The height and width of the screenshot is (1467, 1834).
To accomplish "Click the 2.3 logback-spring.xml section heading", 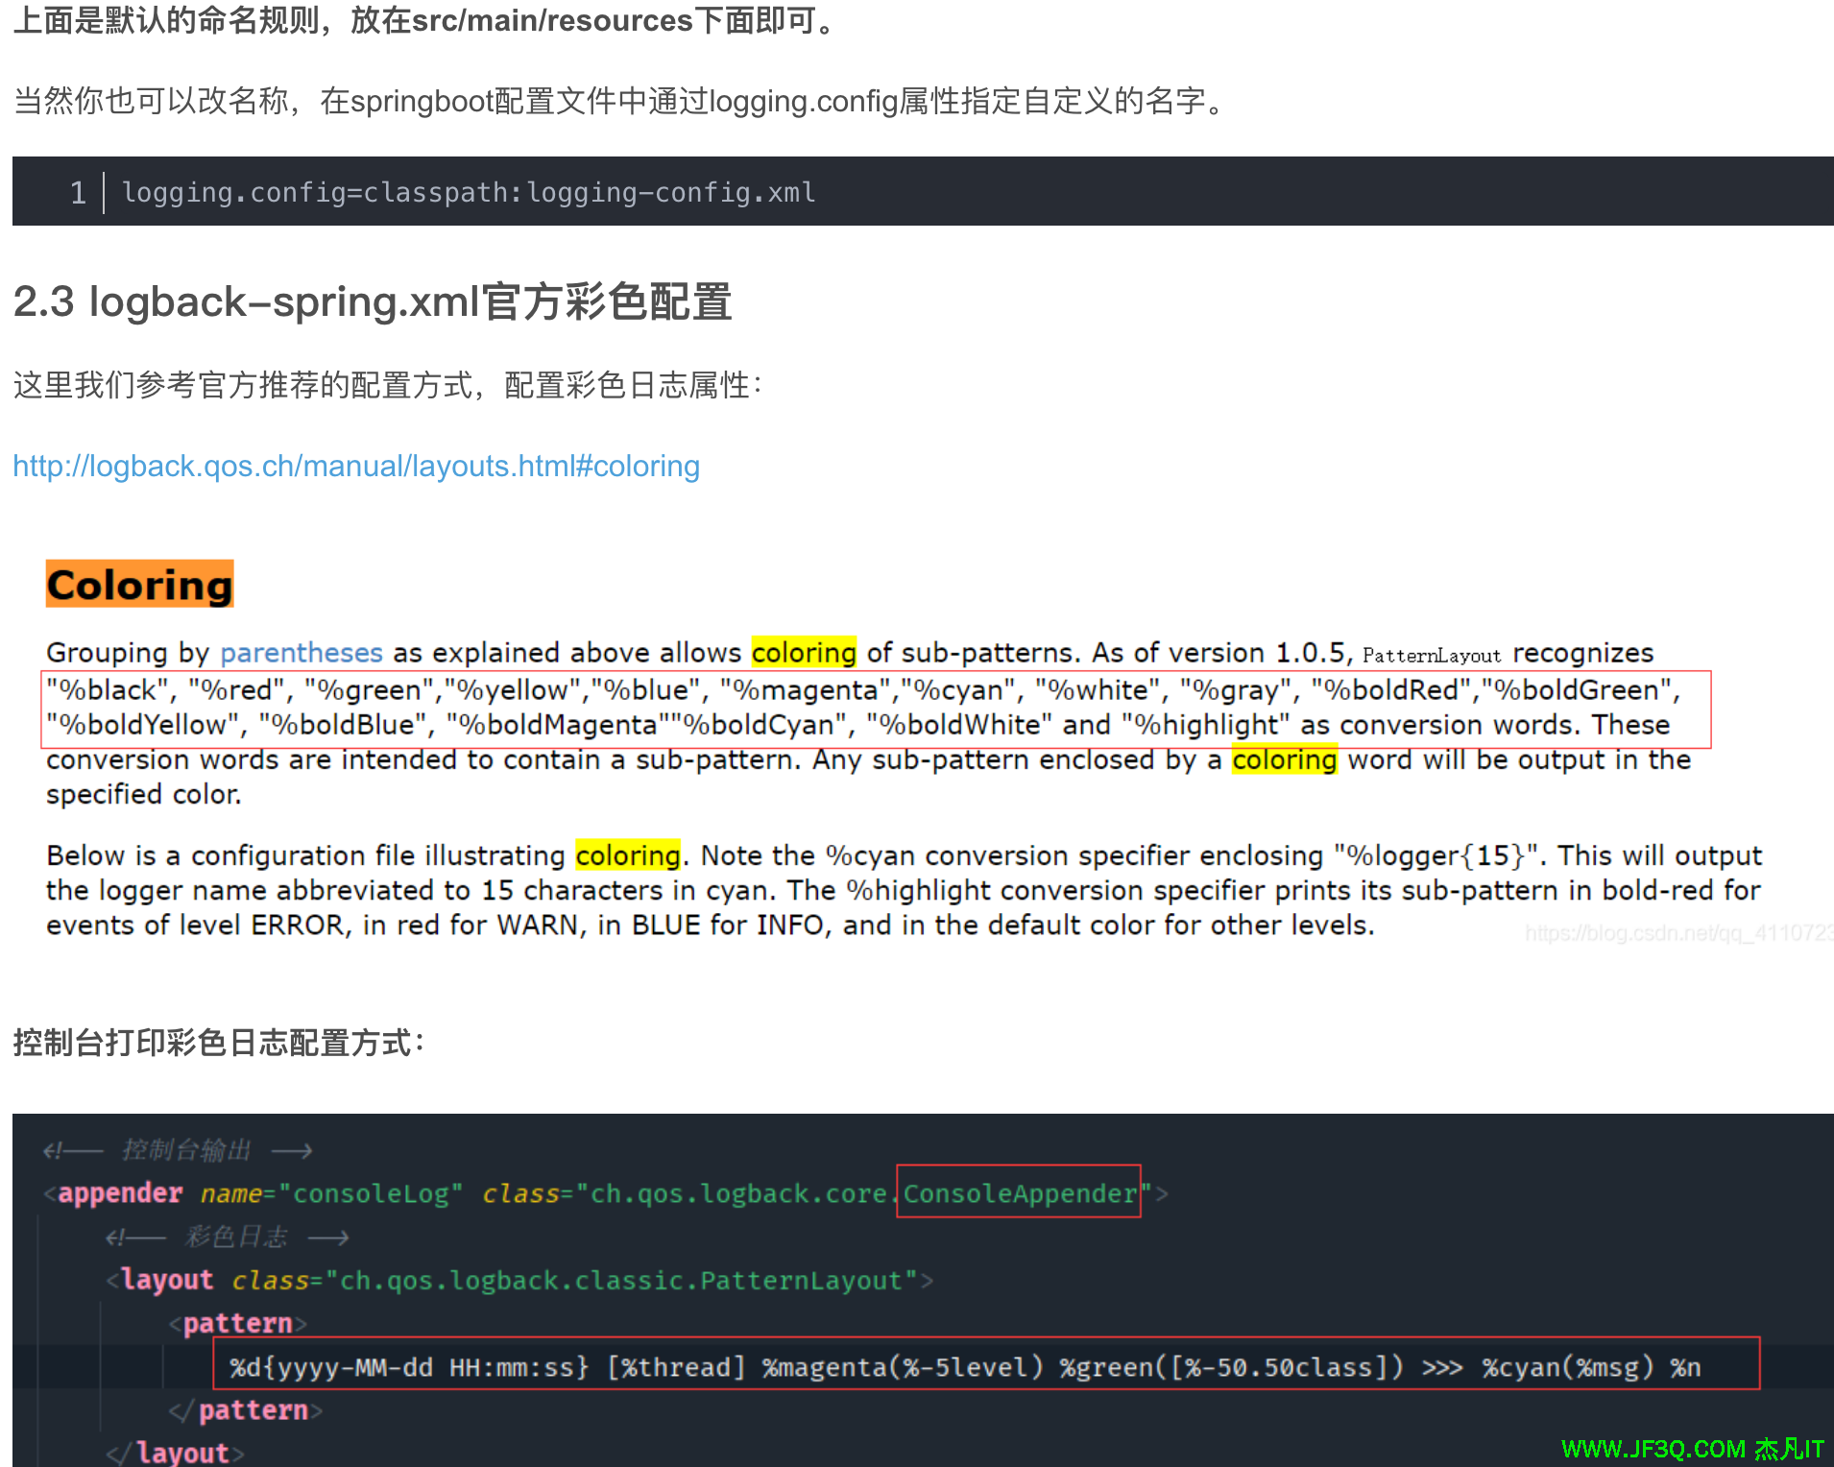I will click(x=373, y=302).
